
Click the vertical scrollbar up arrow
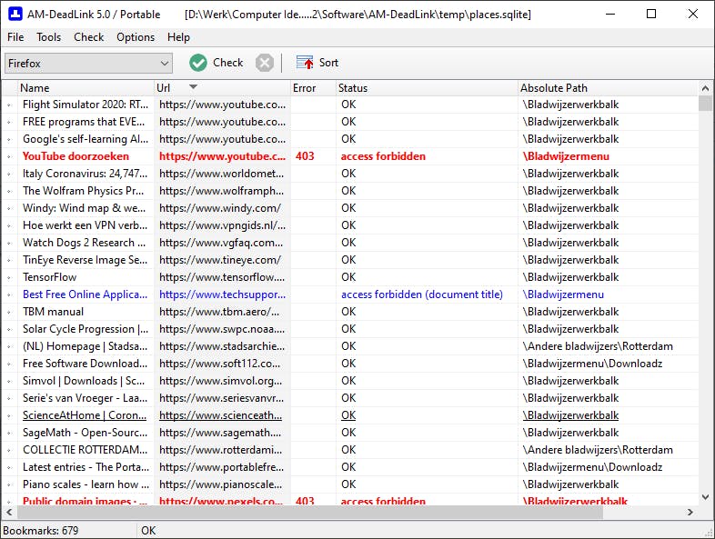tap(705, 88)
